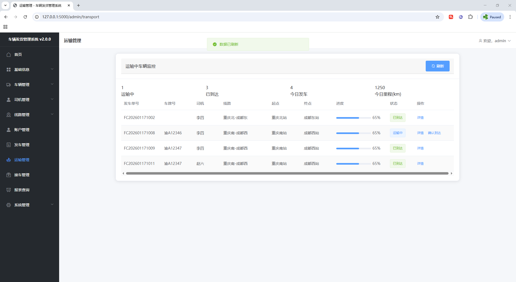The height and width of the screenshot is (282, 516).
Task: Click the blue 刷新 button
Action: [437, 66]
